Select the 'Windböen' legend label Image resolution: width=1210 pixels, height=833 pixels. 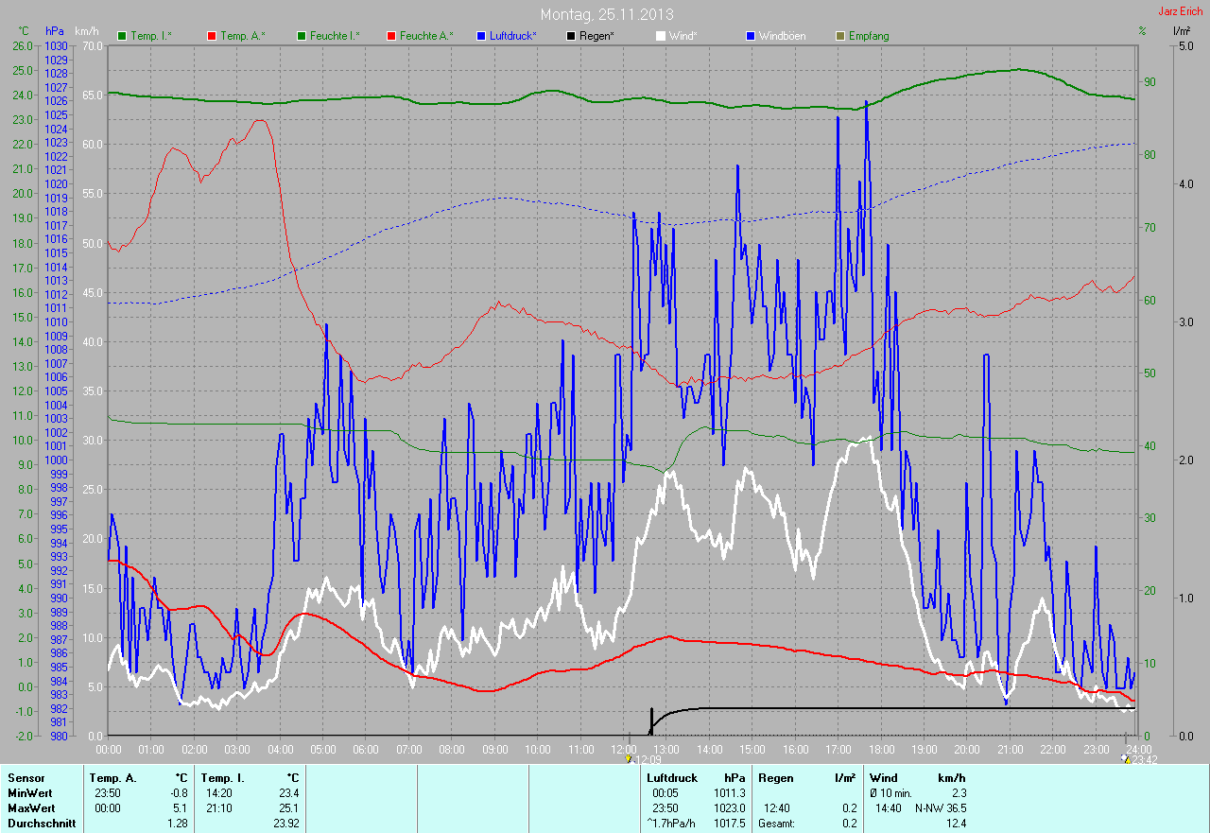click(x=783, y=36)
